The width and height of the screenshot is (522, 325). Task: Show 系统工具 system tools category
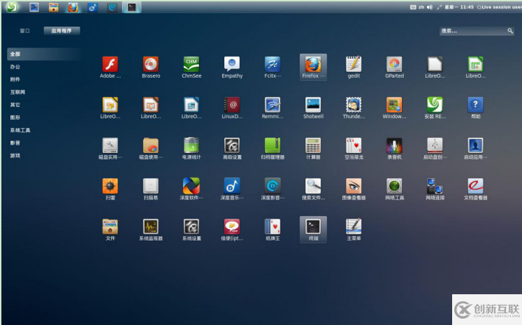point(20,130)
